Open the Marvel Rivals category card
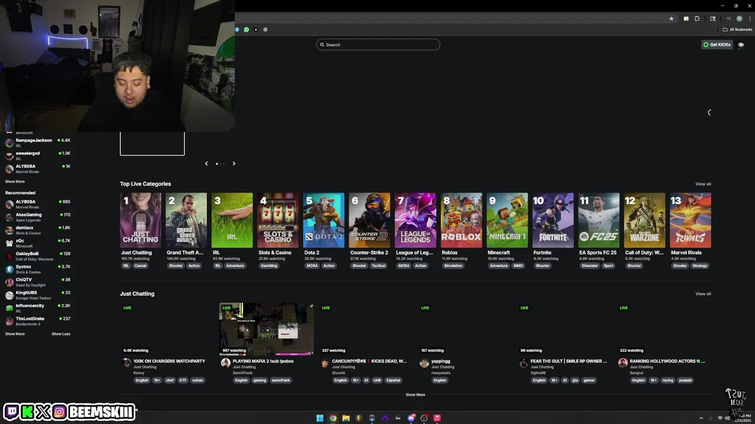 [691, 220]
